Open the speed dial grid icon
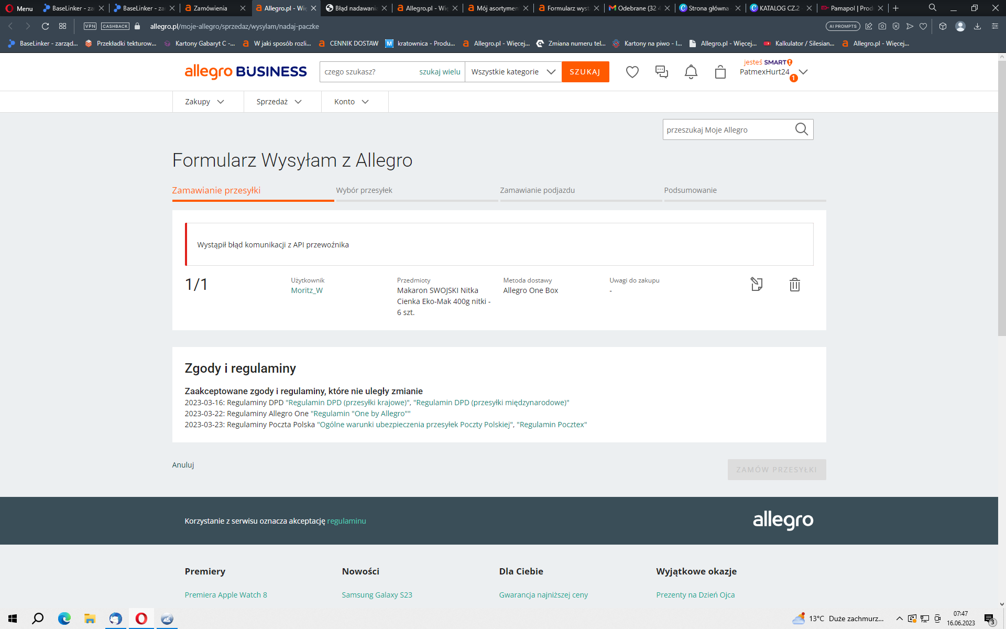Screen dimensions: 1006x629 tap(63, 26)
